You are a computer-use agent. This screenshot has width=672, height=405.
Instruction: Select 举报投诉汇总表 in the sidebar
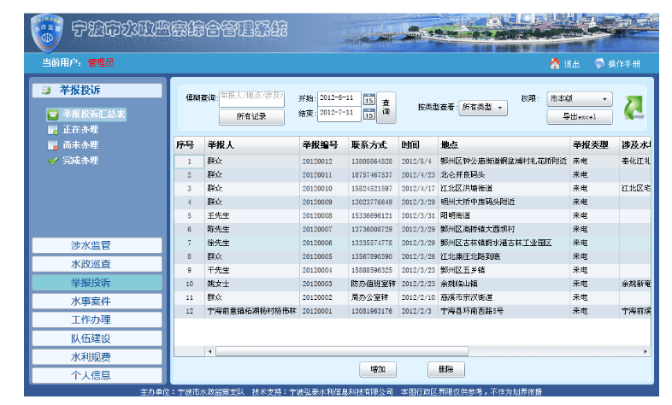point(92,113)
